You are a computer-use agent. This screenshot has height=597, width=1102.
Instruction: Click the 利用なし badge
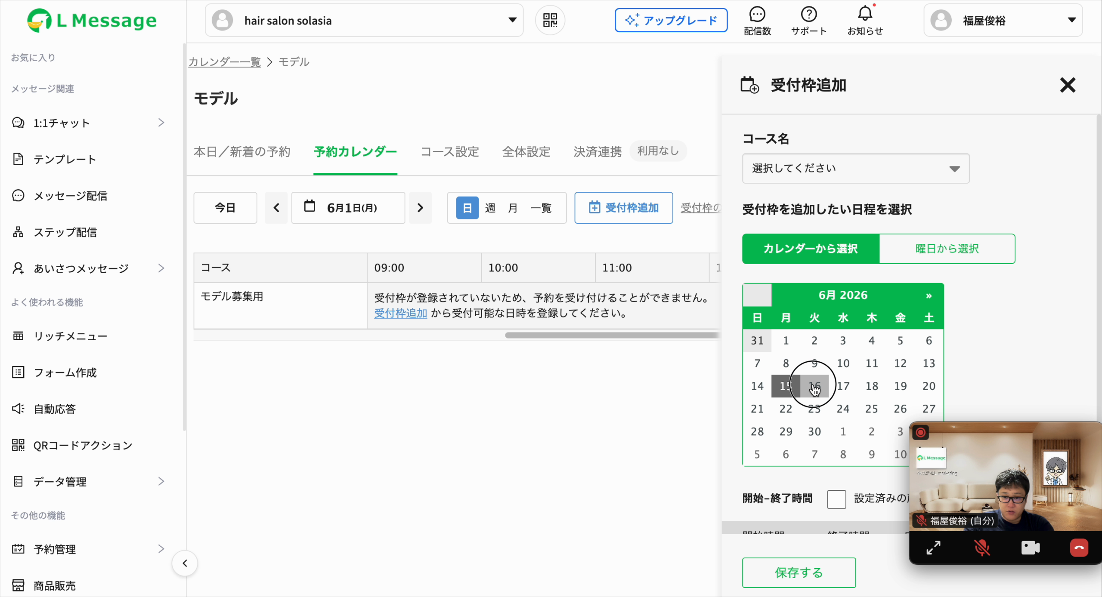tap(658, 151)
